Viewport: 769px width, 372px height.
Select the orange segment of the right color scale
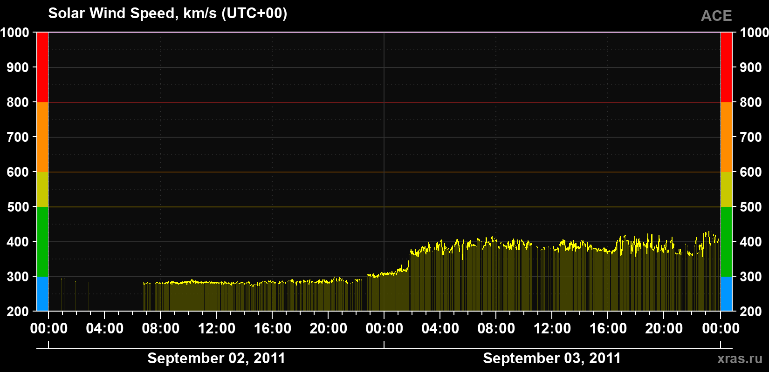[x=727, y=137]
